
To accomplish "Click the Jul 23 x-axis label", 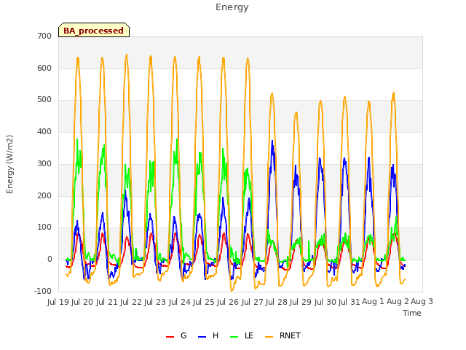I will (x=155, y=302).
